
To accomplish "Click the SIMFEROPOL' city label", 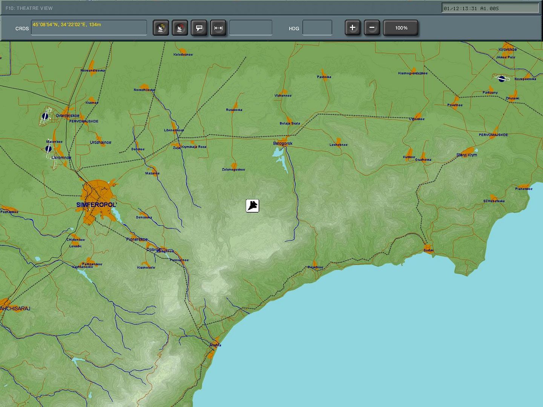I will coord(97,205).
